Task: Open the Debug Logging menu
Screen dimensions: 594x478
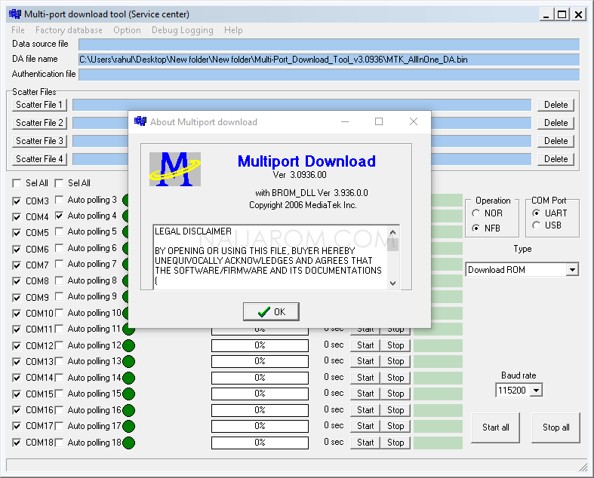Action: (x=183, y=30)
